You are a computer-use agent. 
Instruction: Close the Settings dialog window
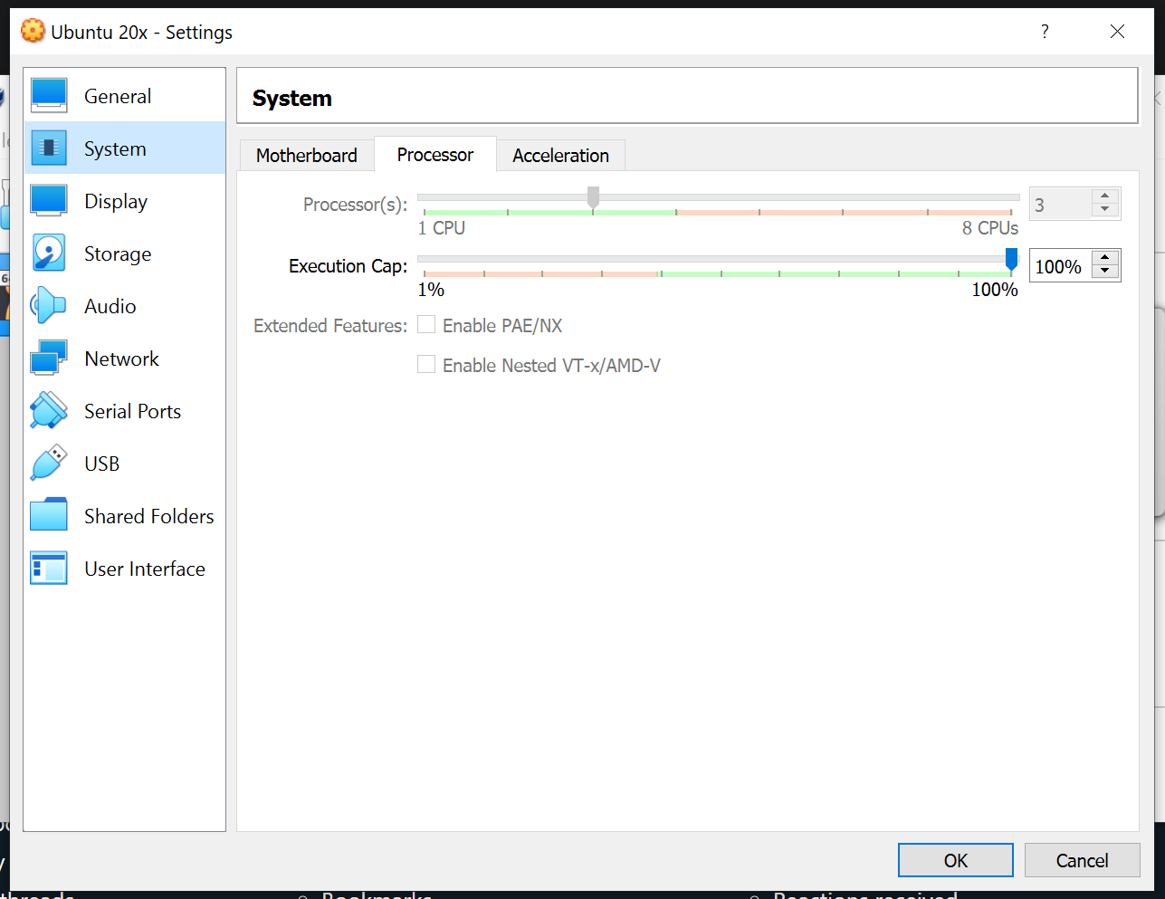pos(1118,32)
